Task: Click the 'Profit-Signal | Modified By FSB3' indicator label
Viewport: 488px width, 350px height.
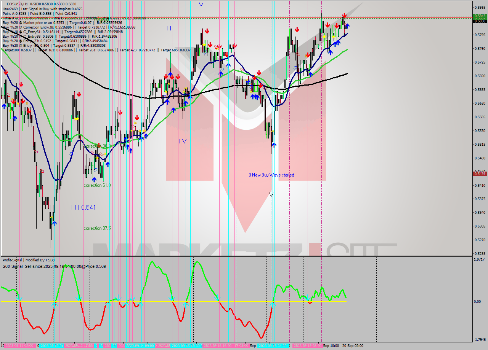Action: coord(29,260)
